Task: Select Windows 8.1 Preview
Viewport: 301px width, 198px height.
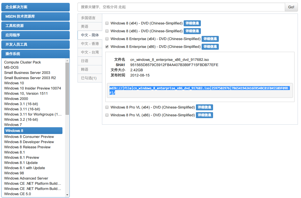Action: pyautogui.click(x=22, y=157)
